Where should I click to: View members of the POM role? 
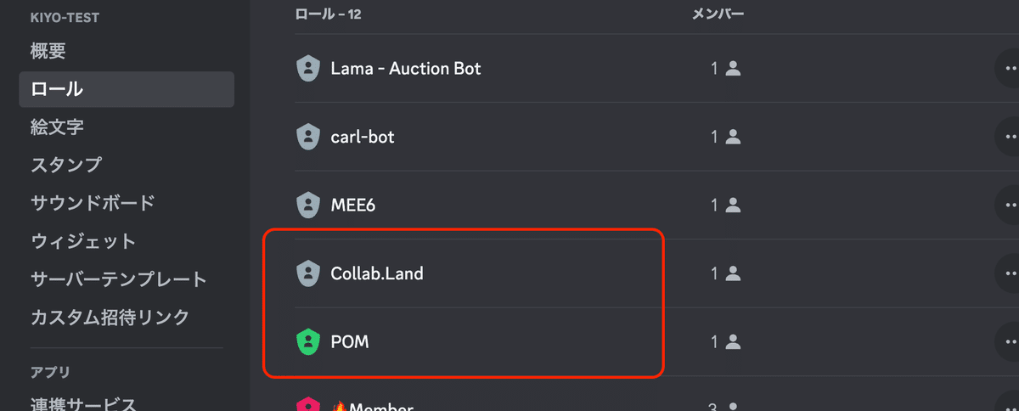[x=726, y=342]
